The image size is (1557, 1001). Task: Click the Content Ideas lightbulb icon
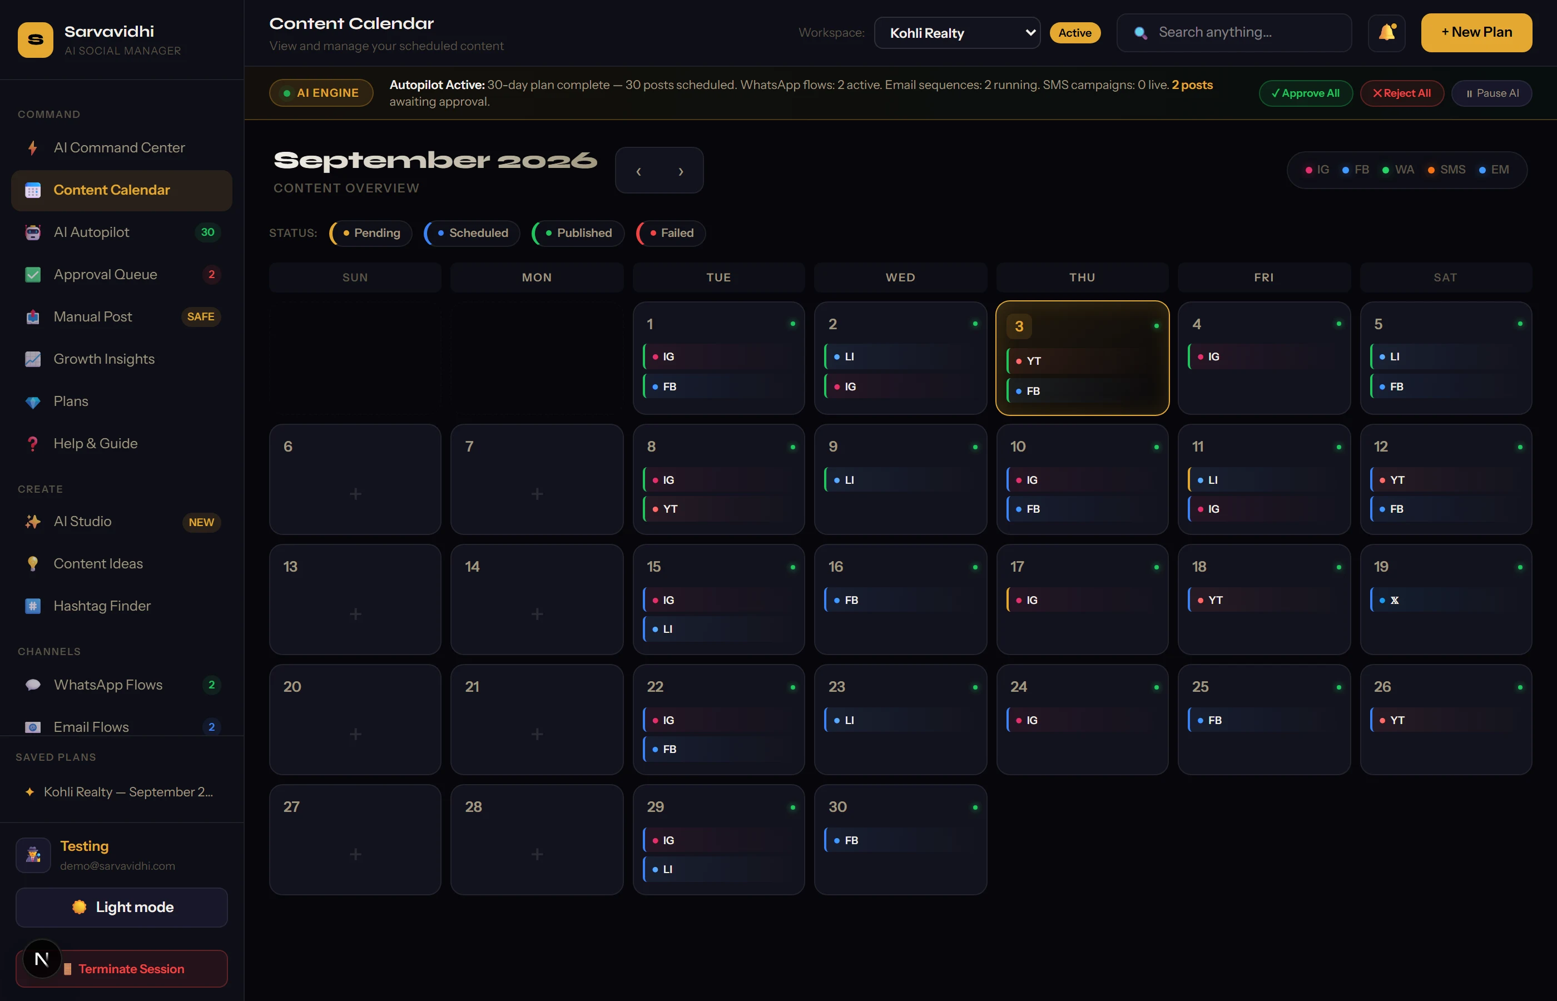[32, 564]
